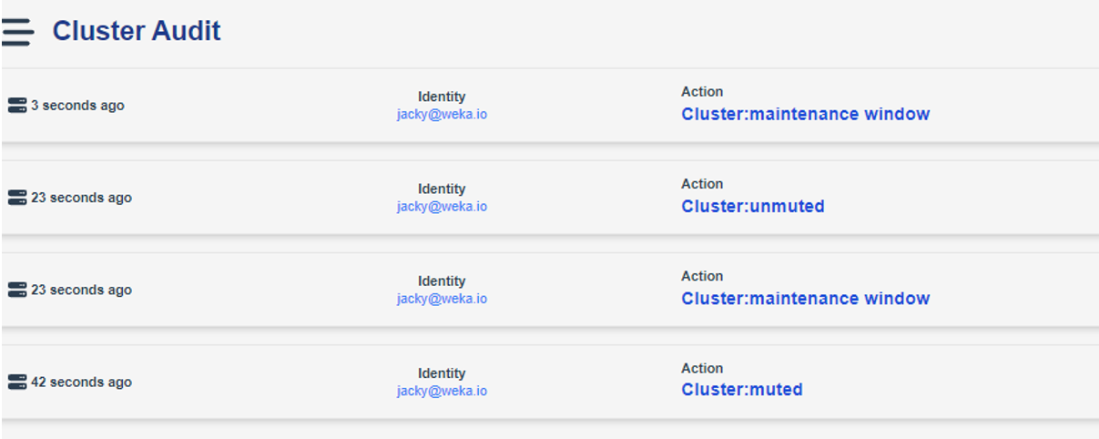The height and width of the screenshot is (439, 1099).
Task: Select 23 seconds ago timestamp on Cluster:unmuted row
Action: point(81,198)
